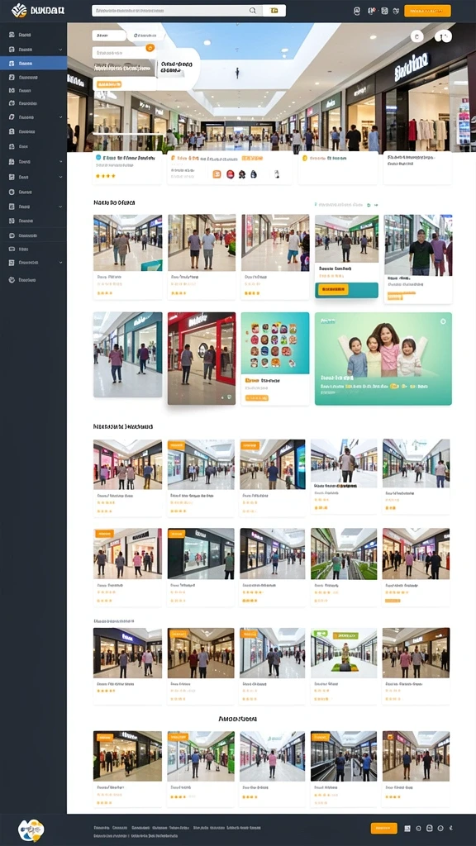Click the orange button in top header
This screenshot has height=846, width=476.
click(427, 11)
